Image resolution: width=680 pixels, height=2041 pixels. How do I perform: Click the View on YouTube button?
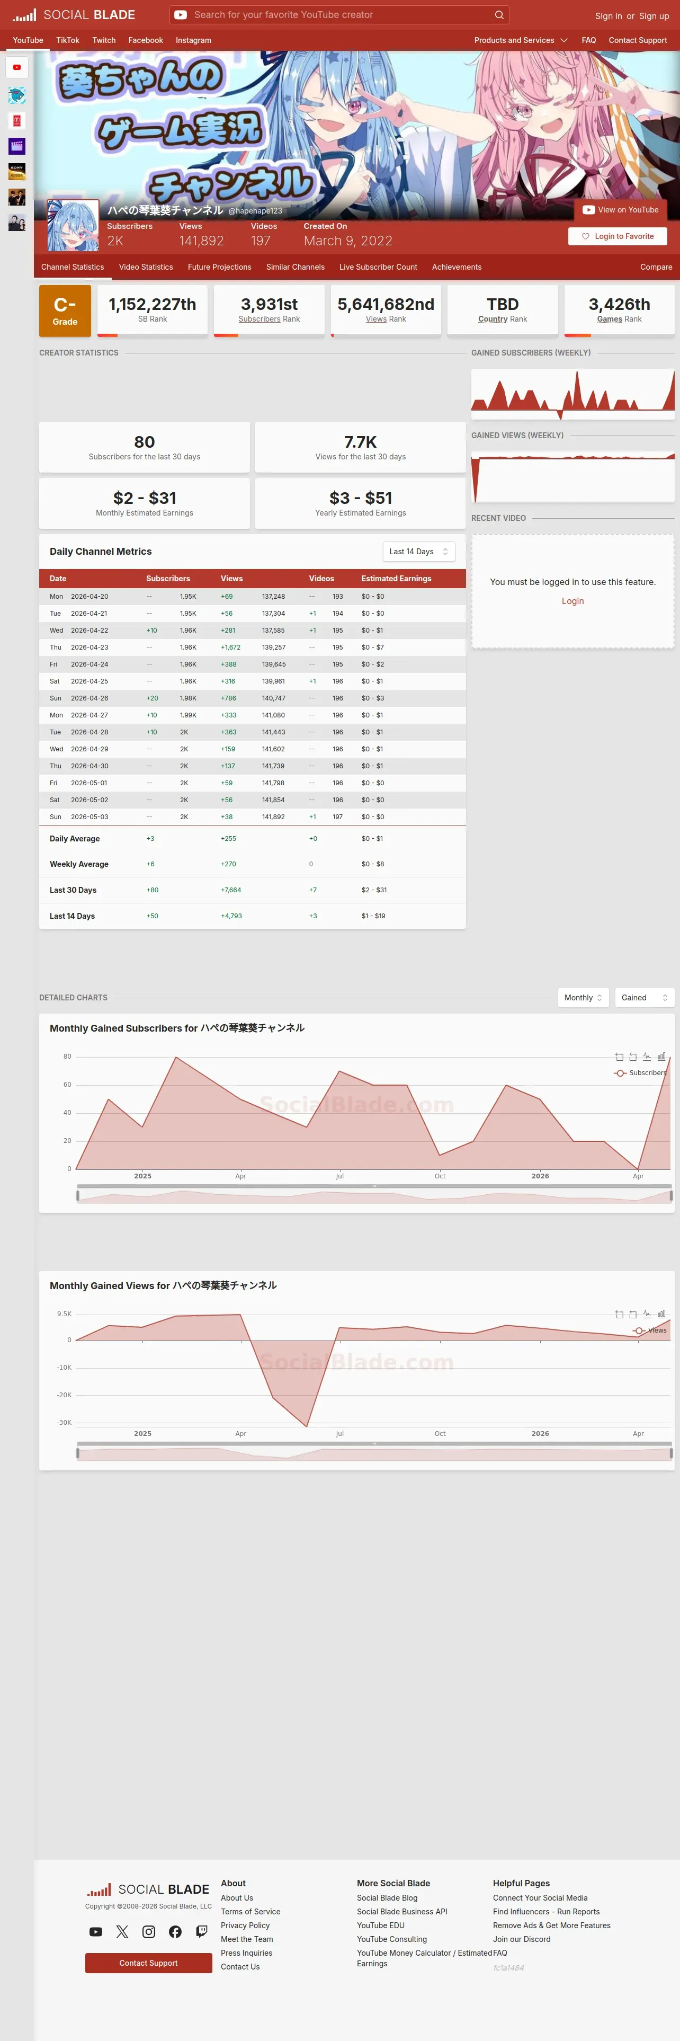(x=621, y=210)
